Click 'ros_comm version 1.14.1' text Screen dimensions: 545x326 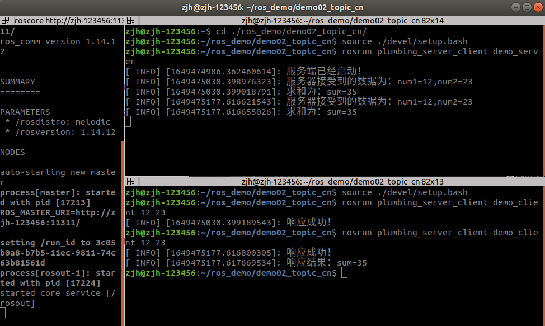tap(58, 41)
